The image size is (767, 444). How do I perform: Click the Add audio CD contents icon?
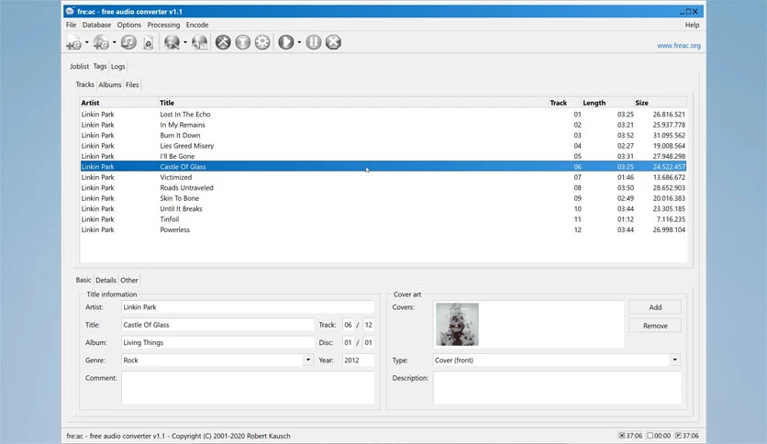[101, 42]
